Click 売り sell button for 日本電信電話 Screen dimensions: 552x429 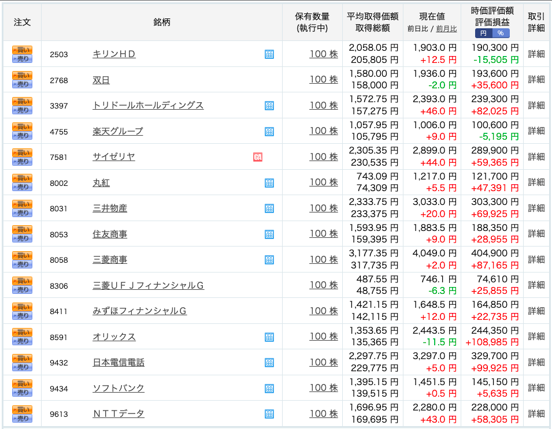22,367
